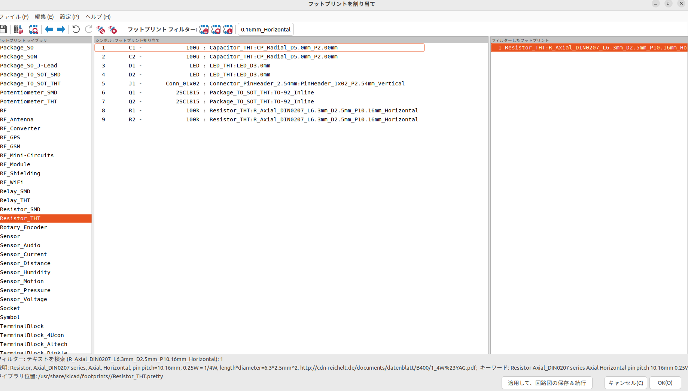This screenshot has width=688, height=391.
Task: Run automatic footprint association icon
Action: (100, 29)
